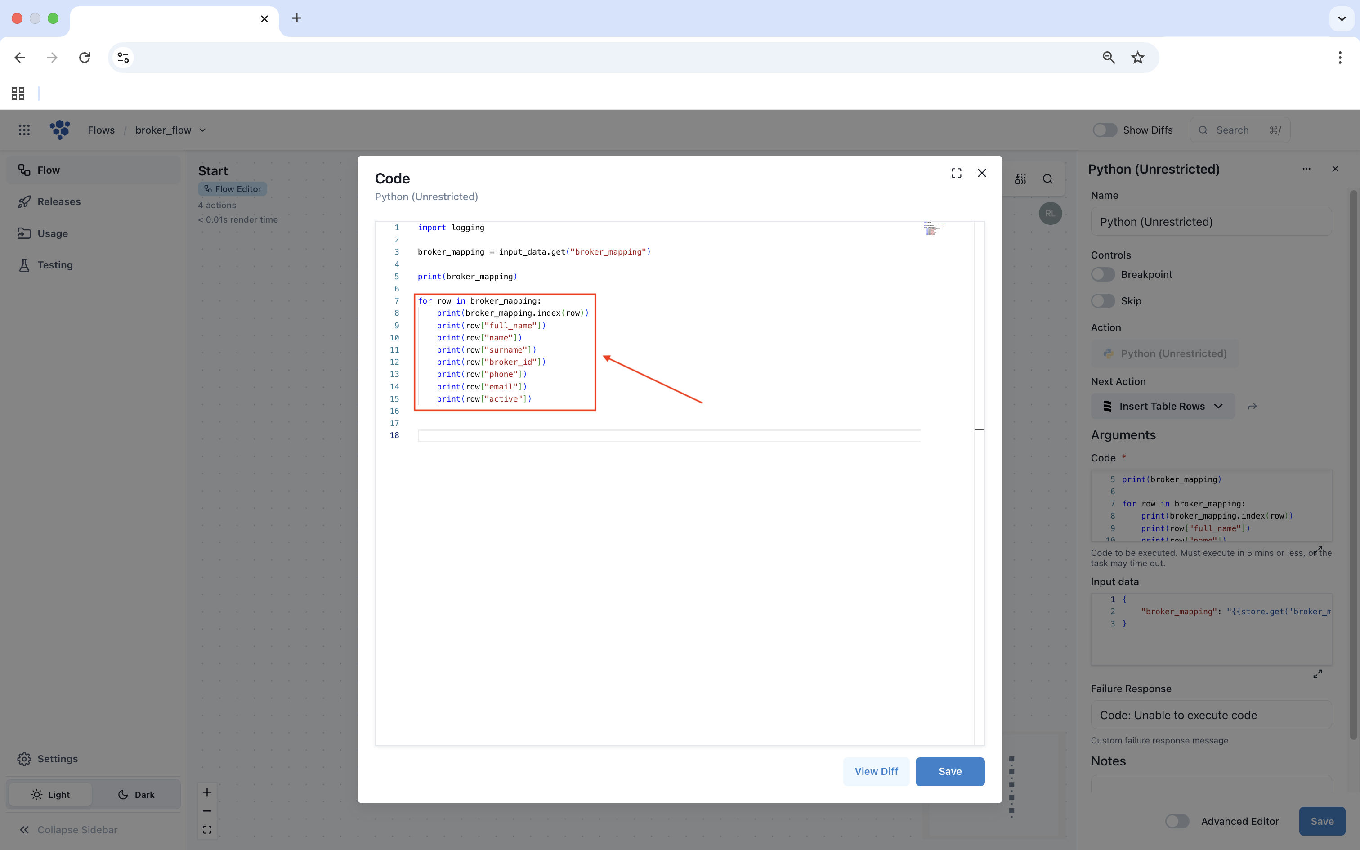The width and height of the screenshot is (1360, 850).
Task: Zoom in on the flow canvas
Action: [x=207, y=792]
